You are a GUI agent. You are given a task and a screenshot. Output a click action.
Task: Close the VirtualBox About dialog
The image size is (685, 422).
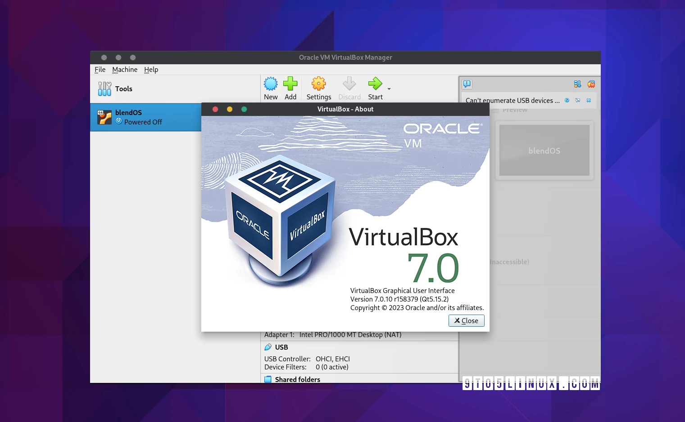click(x=466, y=320)
